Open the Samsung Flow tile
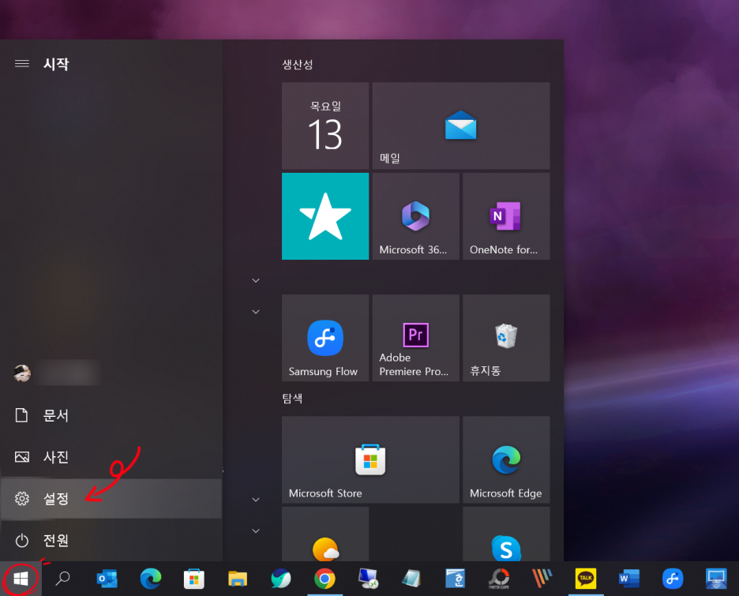Image resolution: width=739 pixels, height=596 pixels. (x=325, y=338)
